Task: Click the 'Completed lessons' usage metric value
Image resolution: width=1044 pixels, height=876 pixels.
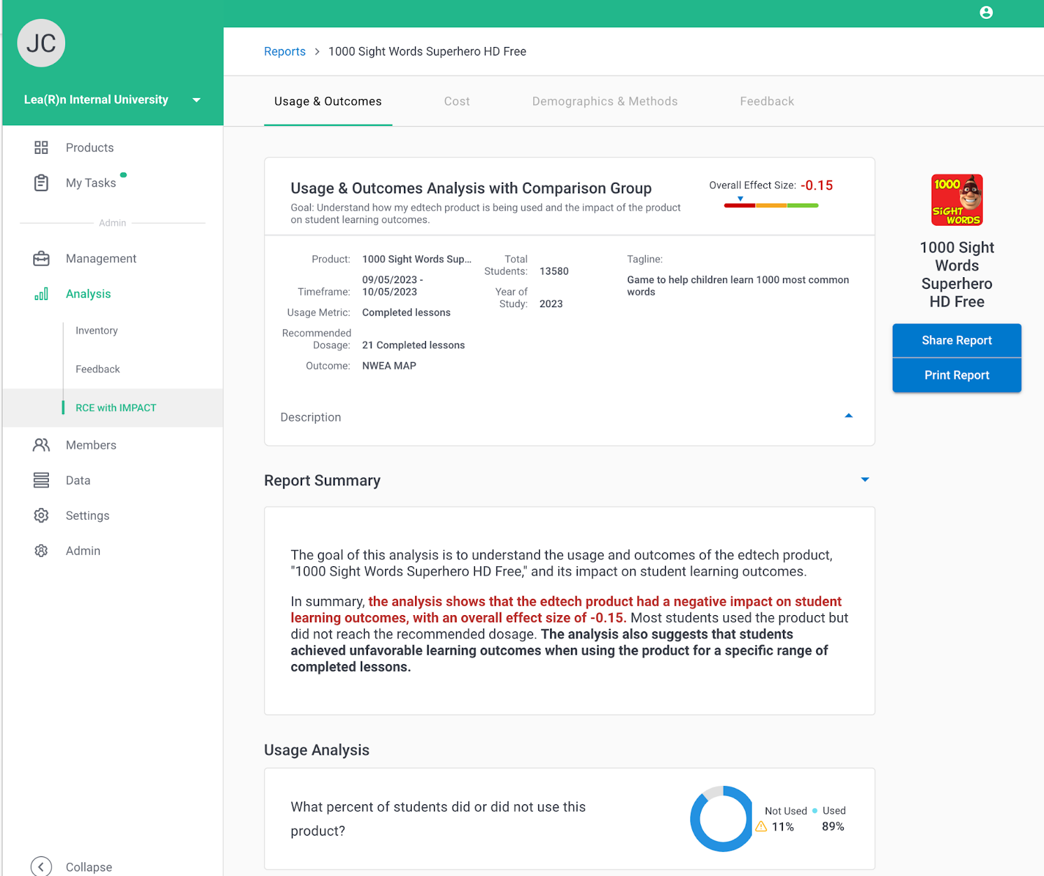Action: (407, 312)
